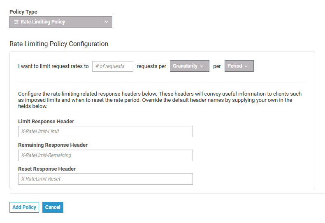
Task: Cancel the policy configuration
Action: click(x=53, y=207)
